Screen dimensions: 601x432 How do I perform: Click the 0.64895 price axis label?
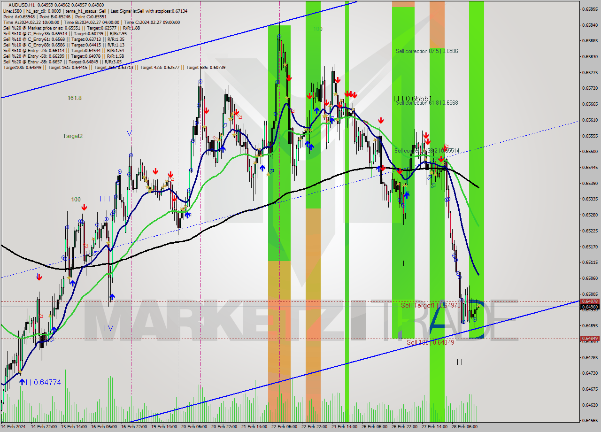590,326
